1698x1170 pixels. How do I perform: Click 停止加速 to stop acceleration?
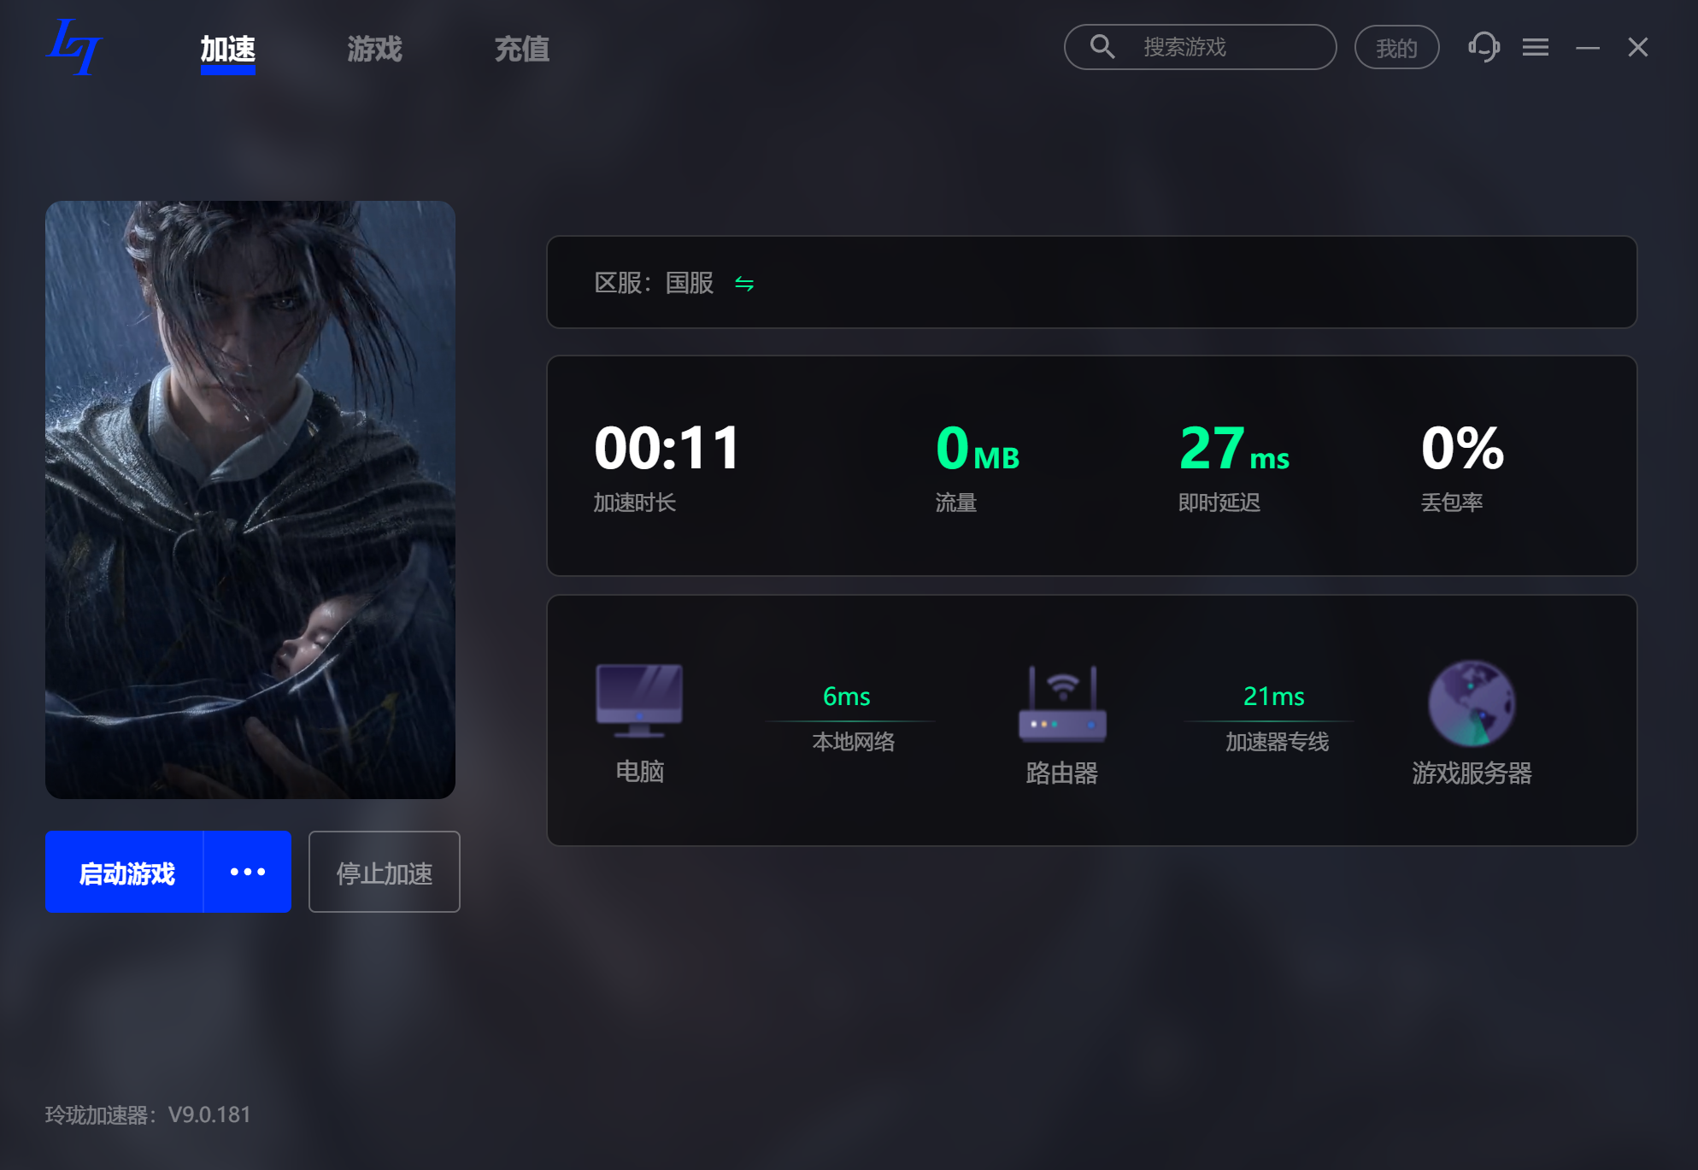[x=385, y=872]
